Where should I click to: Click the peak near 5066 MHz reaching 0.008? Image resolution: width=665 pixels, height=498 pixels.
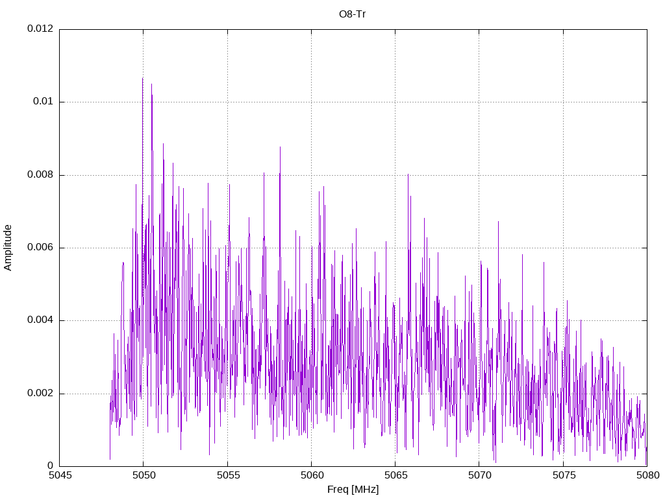(x=408, y=174)
